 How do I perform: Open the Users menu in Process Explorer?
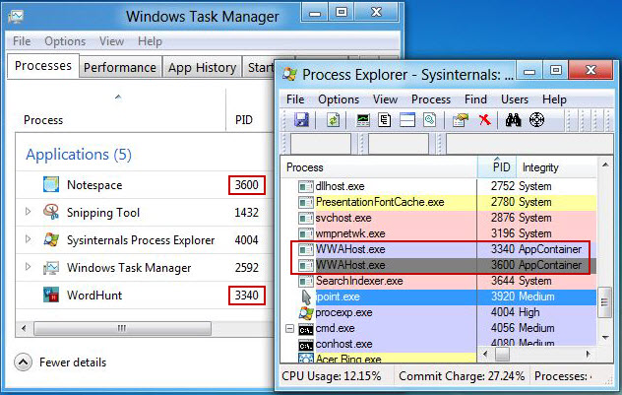pyautogui.click(x=515, y=99)
